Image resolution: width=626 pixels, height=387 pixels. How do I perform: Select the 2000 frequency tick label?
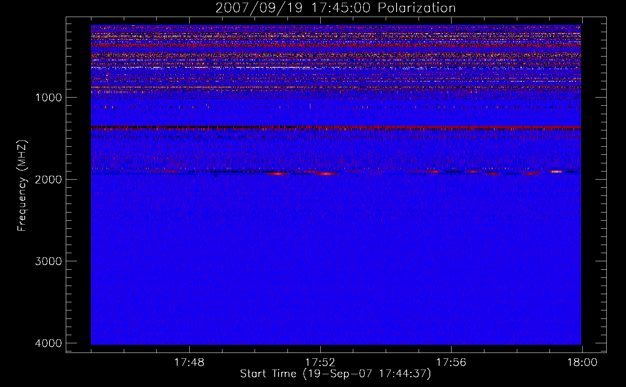coord(48,179)
